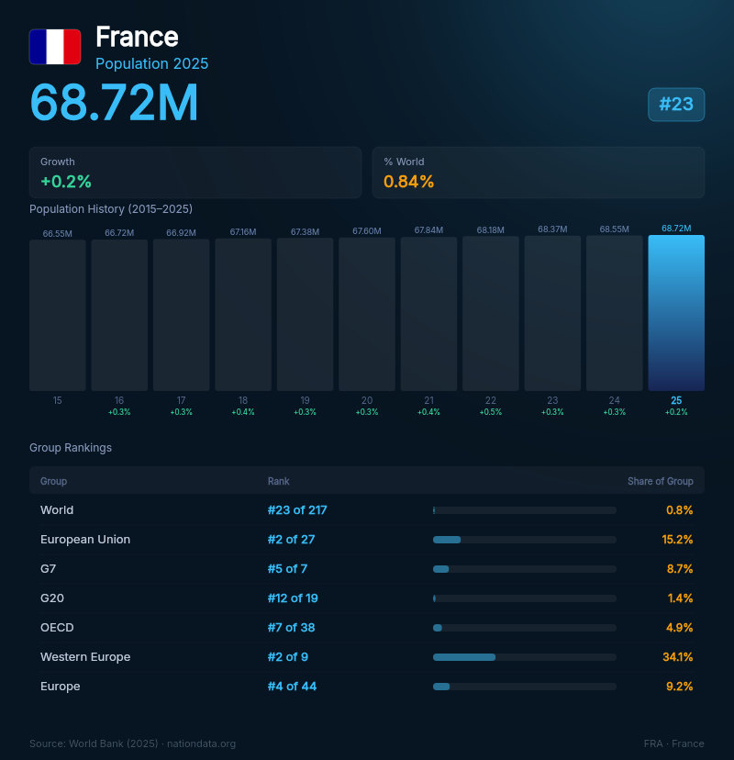Click the 2018 bar labeled 67.16M

tap(243, 315)
